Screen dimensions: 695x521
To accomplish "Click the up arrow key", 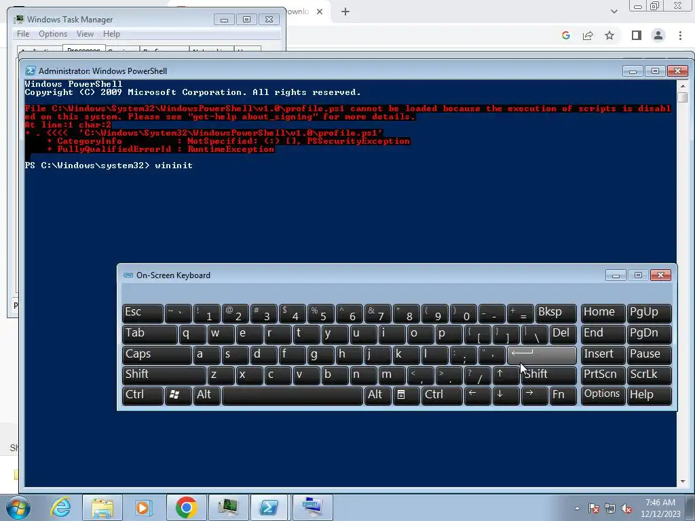I will 506,375.
